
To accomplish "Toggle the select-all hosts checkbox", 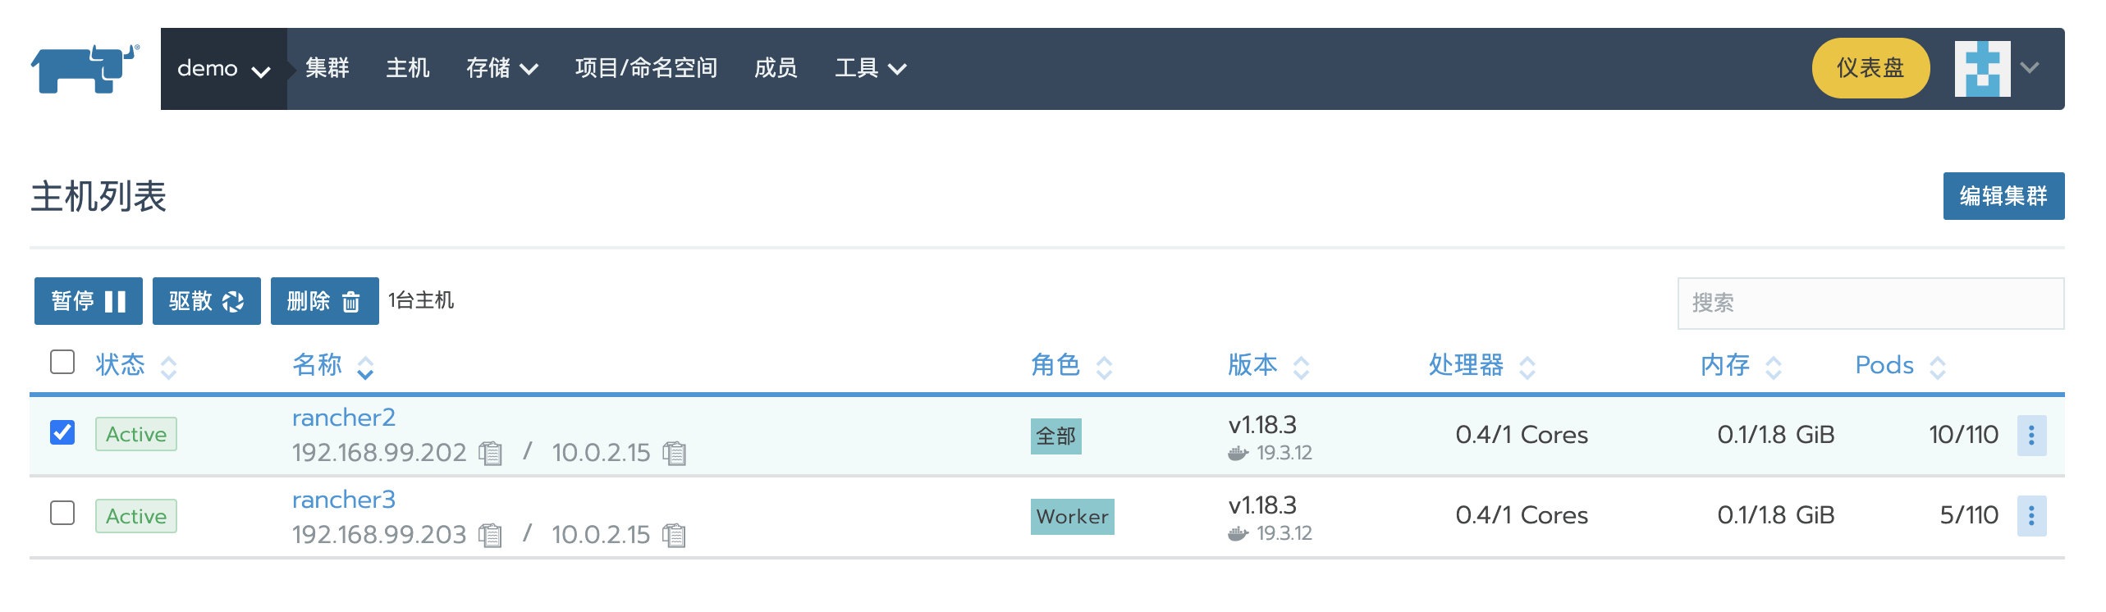I will [62, 362].
